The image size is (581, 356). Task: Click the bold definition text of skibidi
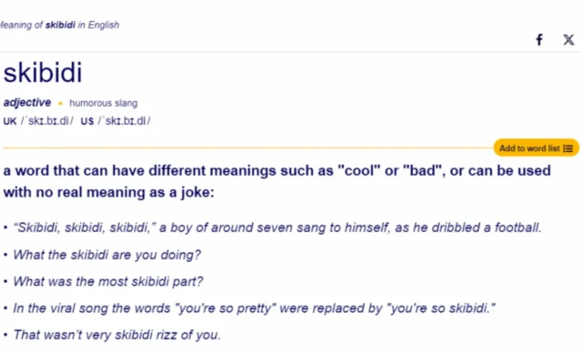(277, 181)
